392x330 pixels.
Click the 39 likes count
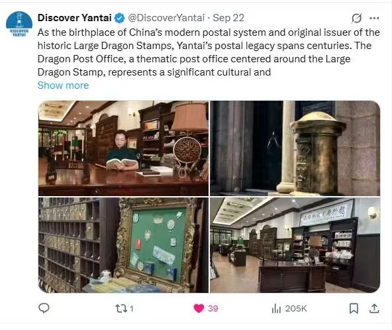(213, 309)
